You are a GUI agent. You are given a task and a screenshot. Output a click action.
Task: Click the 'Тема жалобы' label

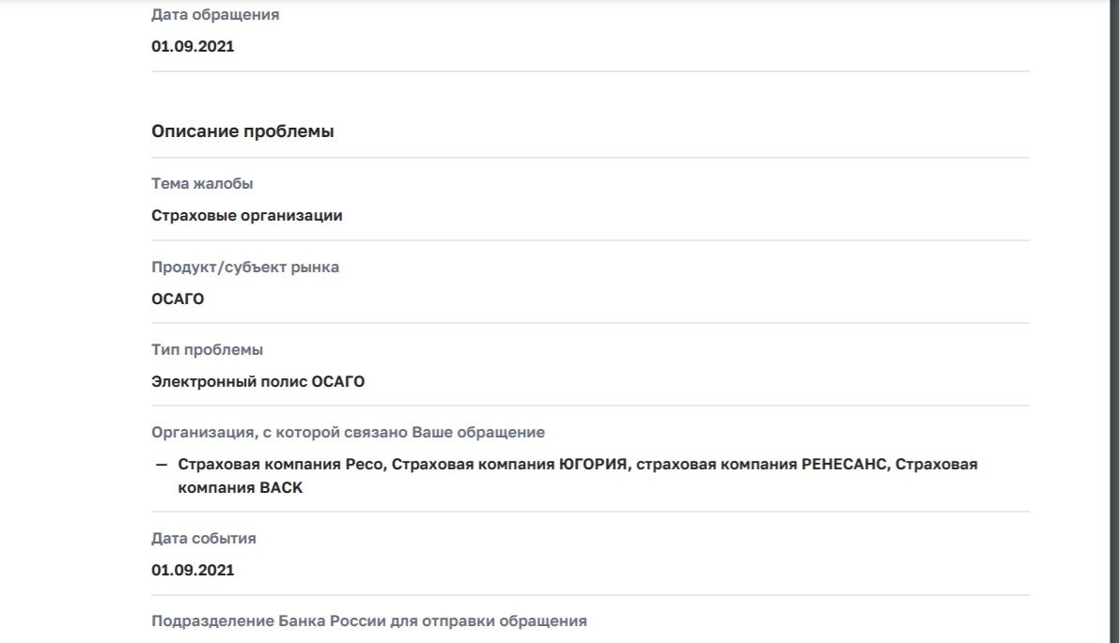tap(202, 183)
